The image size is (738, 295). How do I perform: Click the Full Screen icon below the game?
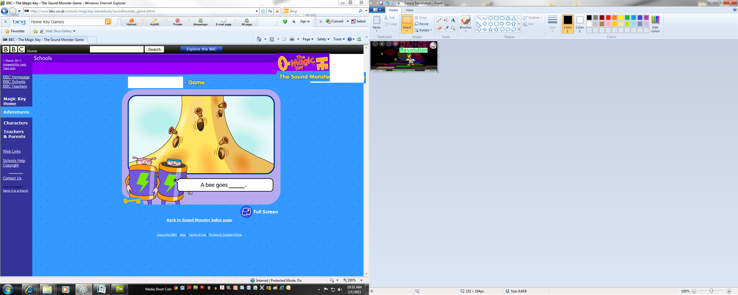tap(246, 212)
